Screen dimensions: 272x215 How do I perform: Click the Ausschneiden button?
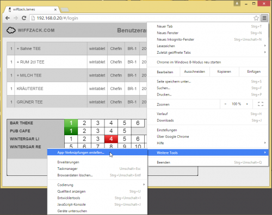point(195,72)
